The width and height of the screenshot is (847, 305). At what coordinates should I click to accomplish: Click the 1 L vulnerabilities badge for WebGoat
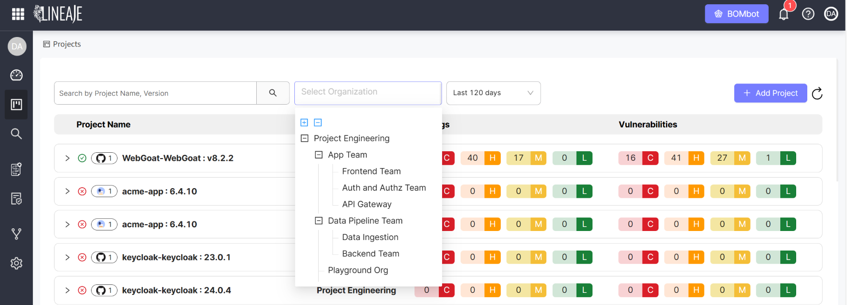[x=777, y=158]
